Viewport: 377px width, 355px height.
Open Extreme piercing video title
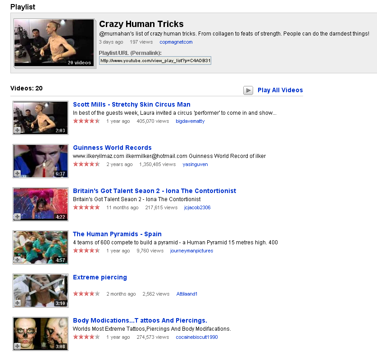[x=100, y=277]
